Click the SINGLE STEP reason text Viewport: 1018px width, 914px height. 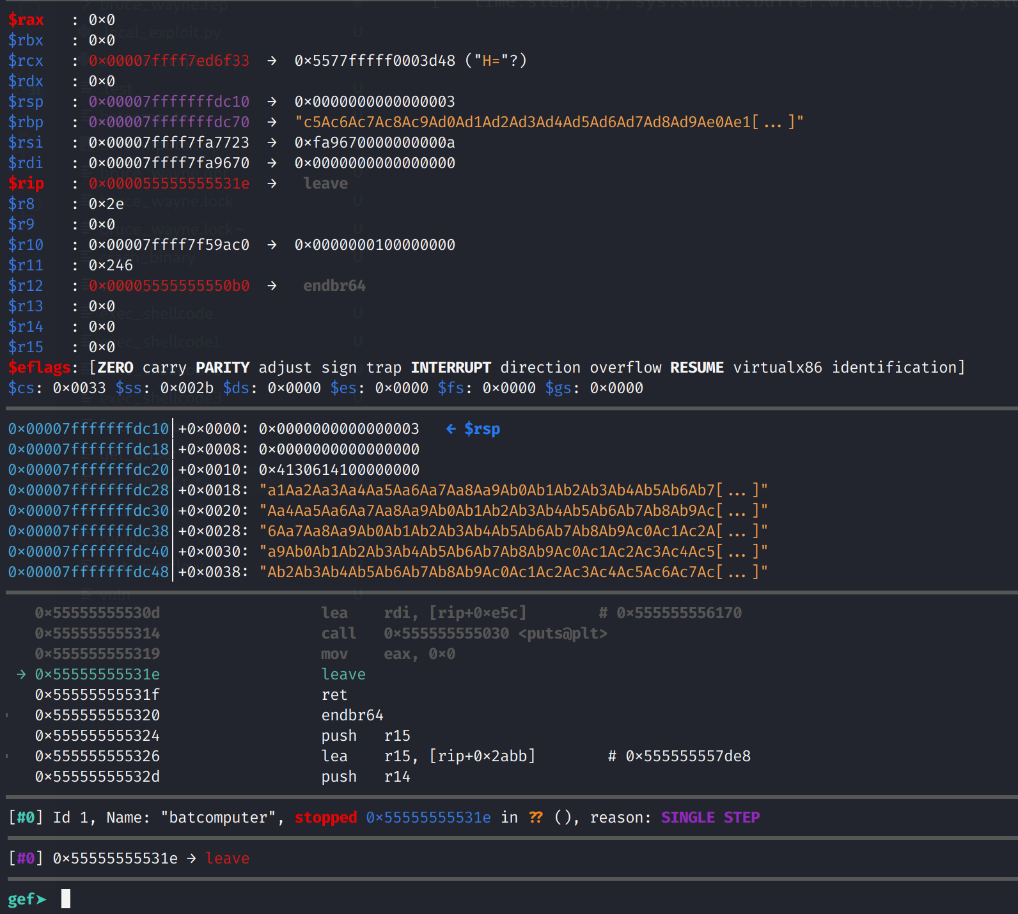pos(710,817)
